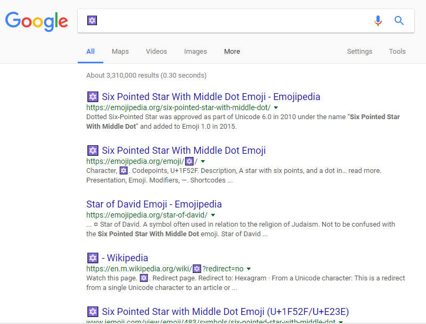Screen dimensions: 426x324
Task: Switch to the Images tab
Action: point(195,52)
